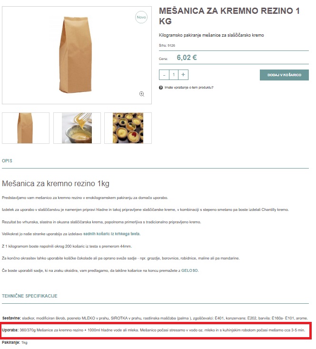Click the Uporaba instructions line
This screenshot has height=349, width=316.
(x=154, y=330)
